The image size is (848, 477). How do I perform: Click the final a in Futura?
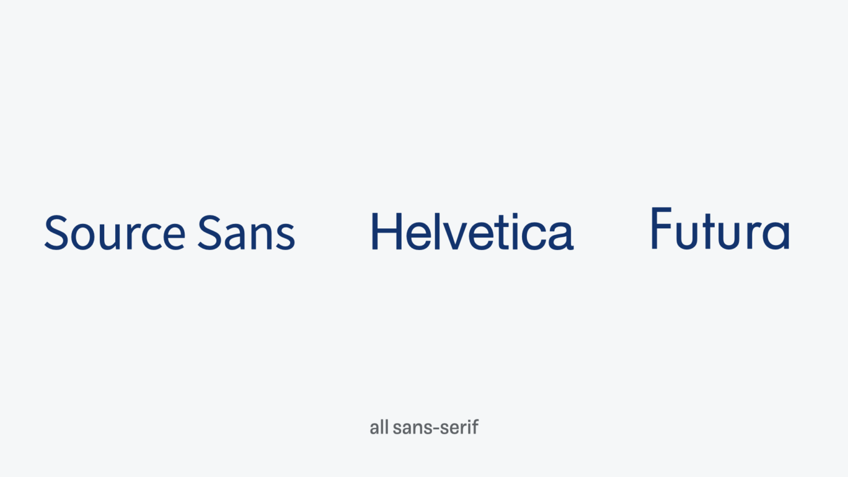tap(776, 235)
